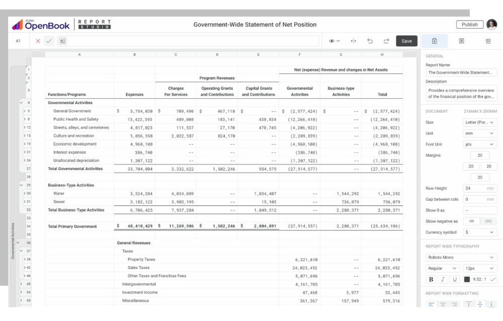Expand row 8 Public Health and Safety

[x=24, y=119]
